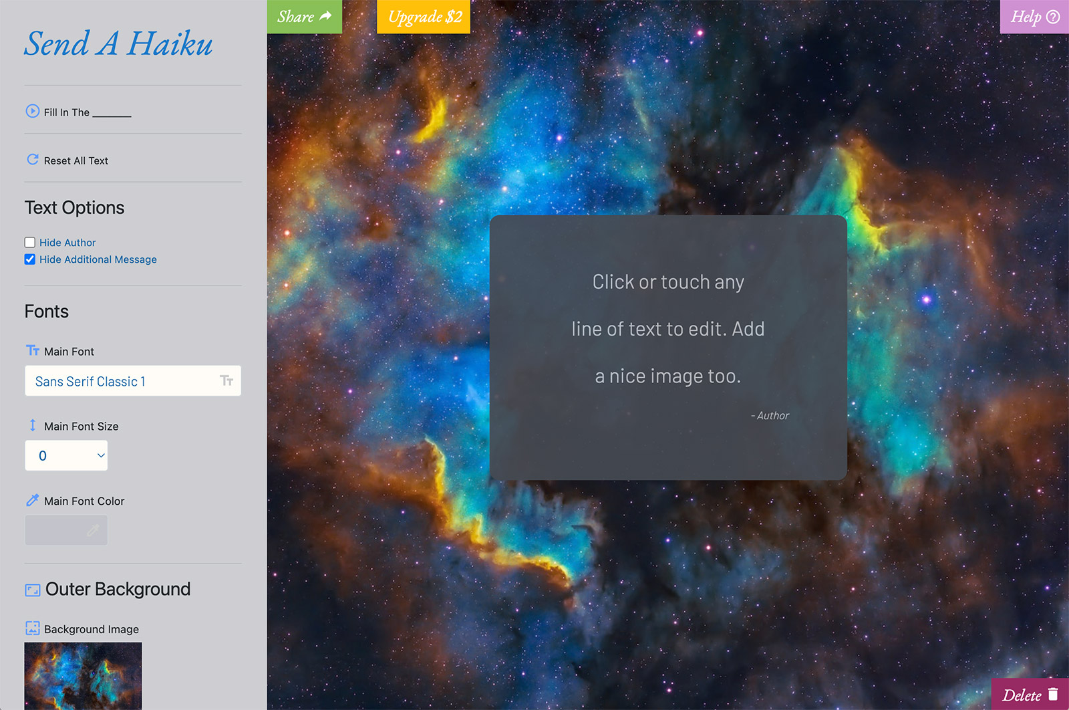Click the Reset All Text refresh icon

click(32, 160)
